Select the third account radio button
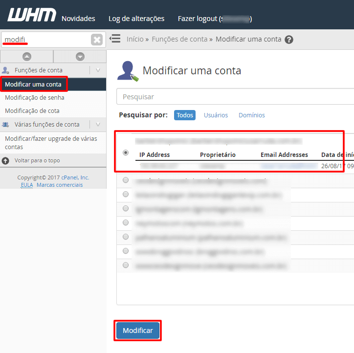This screenshot has height=353, width=354. click(x=126, y=194)
